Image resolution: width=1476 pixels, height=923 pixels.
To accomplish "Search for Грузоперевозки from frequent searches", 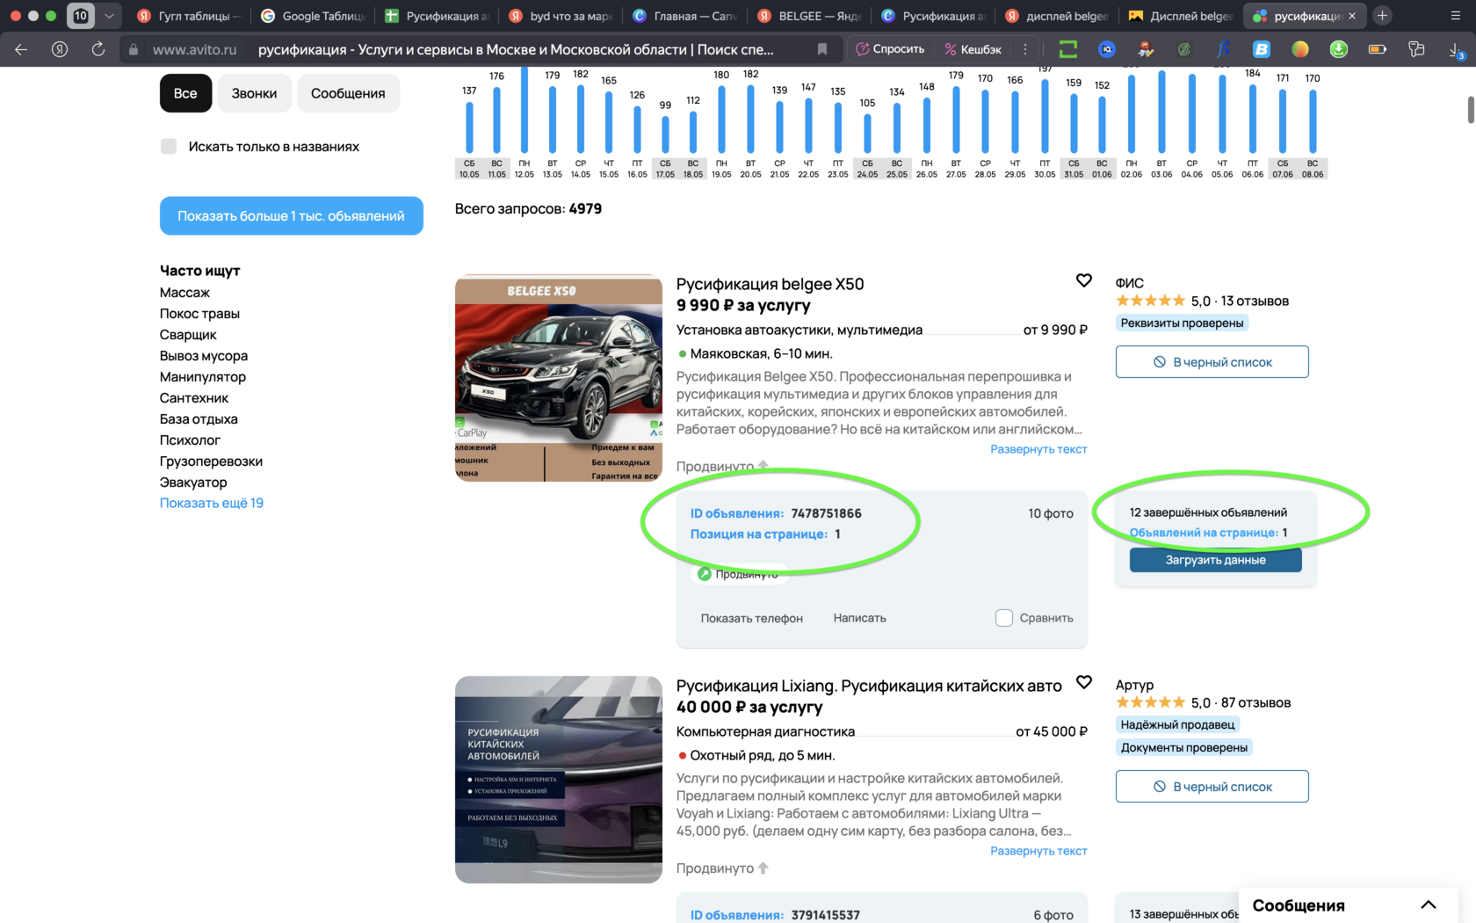I will point(211,461).
